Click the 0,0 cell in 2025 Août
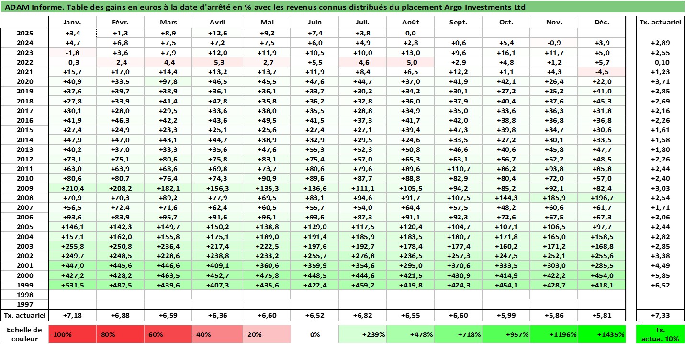Viewport: 685px width, 344px height. (x=410, y=33)
